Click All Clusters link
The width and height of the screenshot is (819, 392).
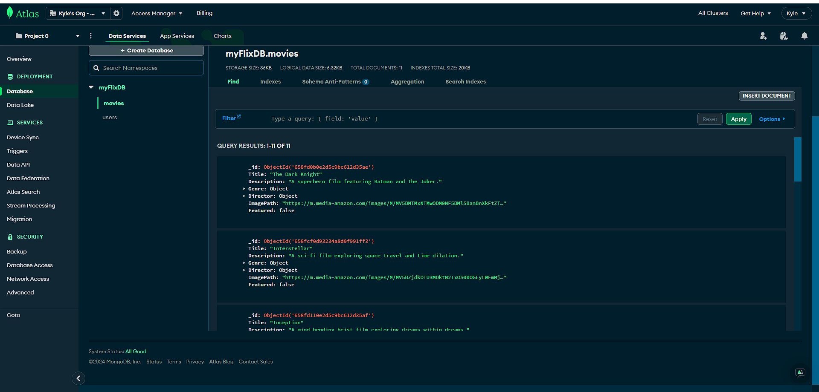tap(713, 13)
